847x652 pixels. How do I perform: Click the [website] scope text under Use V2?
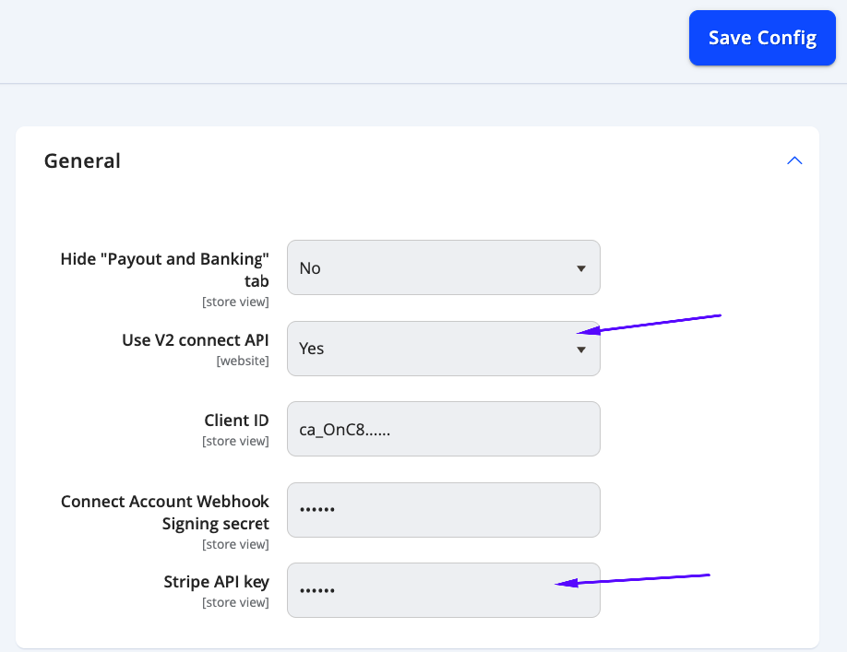coord(243,361)
